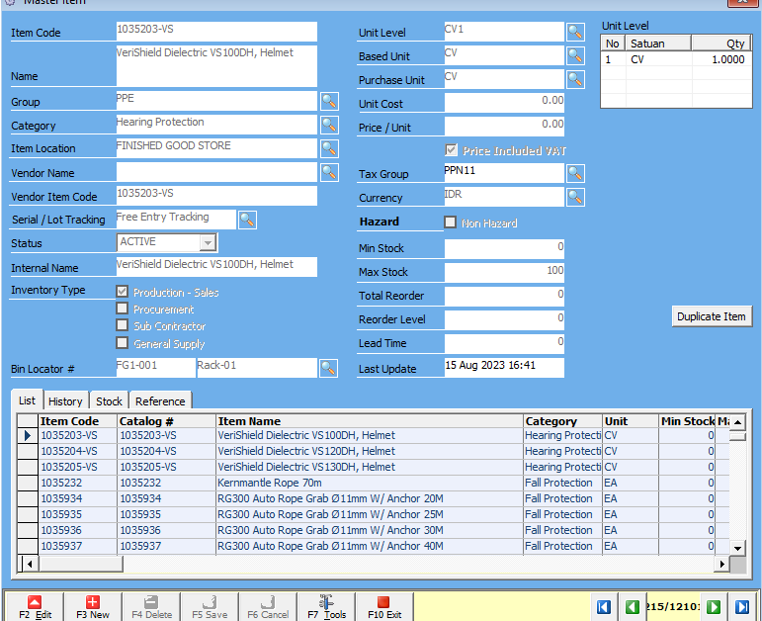Check the General Supply checkbox
Screen dimensions: 762x621
(123, 343)
